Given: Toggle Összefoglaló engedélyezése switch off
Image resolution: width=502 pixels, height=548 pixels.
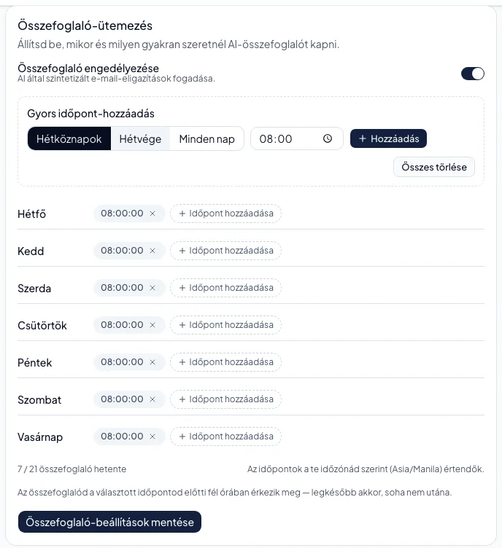Looking at the screenshot, I should click(x=473, y=74).
